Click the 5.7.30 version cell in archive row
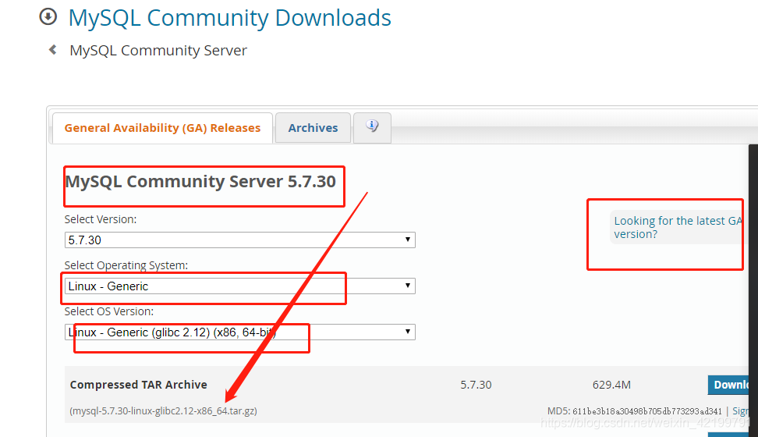The image size is (758, 437). pyautogui.click(x=476, y=385)
